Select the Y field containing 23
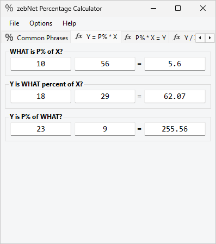The height and width of the screenshot is (244, 216). 41,129
